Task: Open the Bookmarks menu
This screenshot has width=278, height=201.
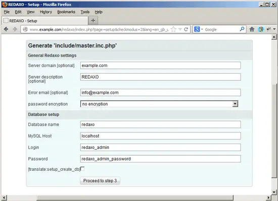Action: click(66, 12)
